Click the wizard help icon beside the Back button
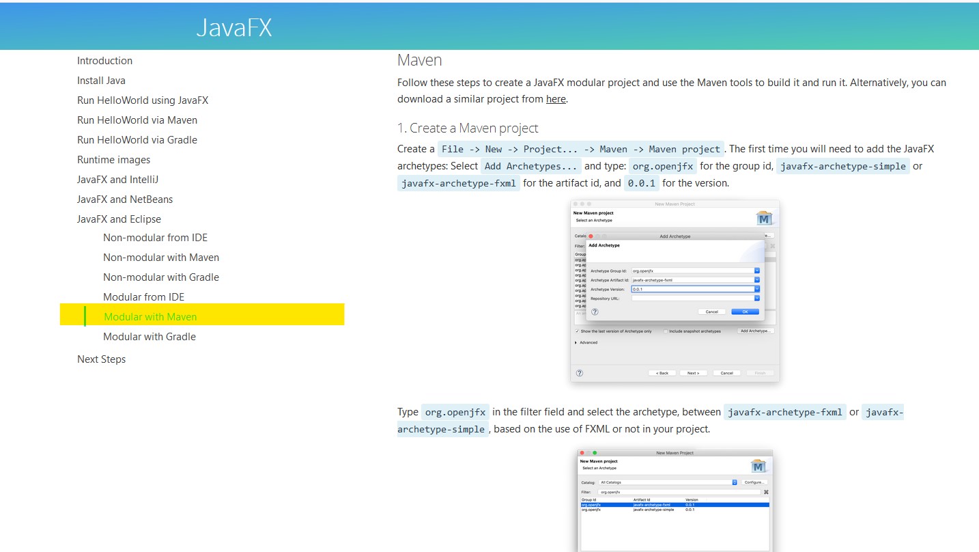Viewport: 979px width, 552px height. coord(580,373)
